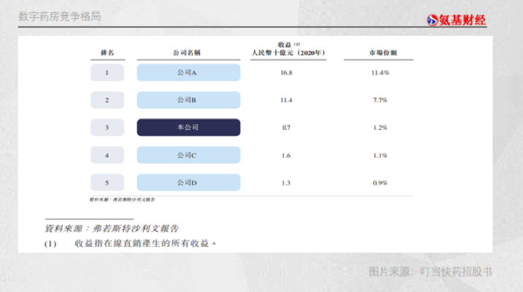This screenshot has width=523, height=292.
Task: Click the rank 5 grey box
Action: click(107, 182)
